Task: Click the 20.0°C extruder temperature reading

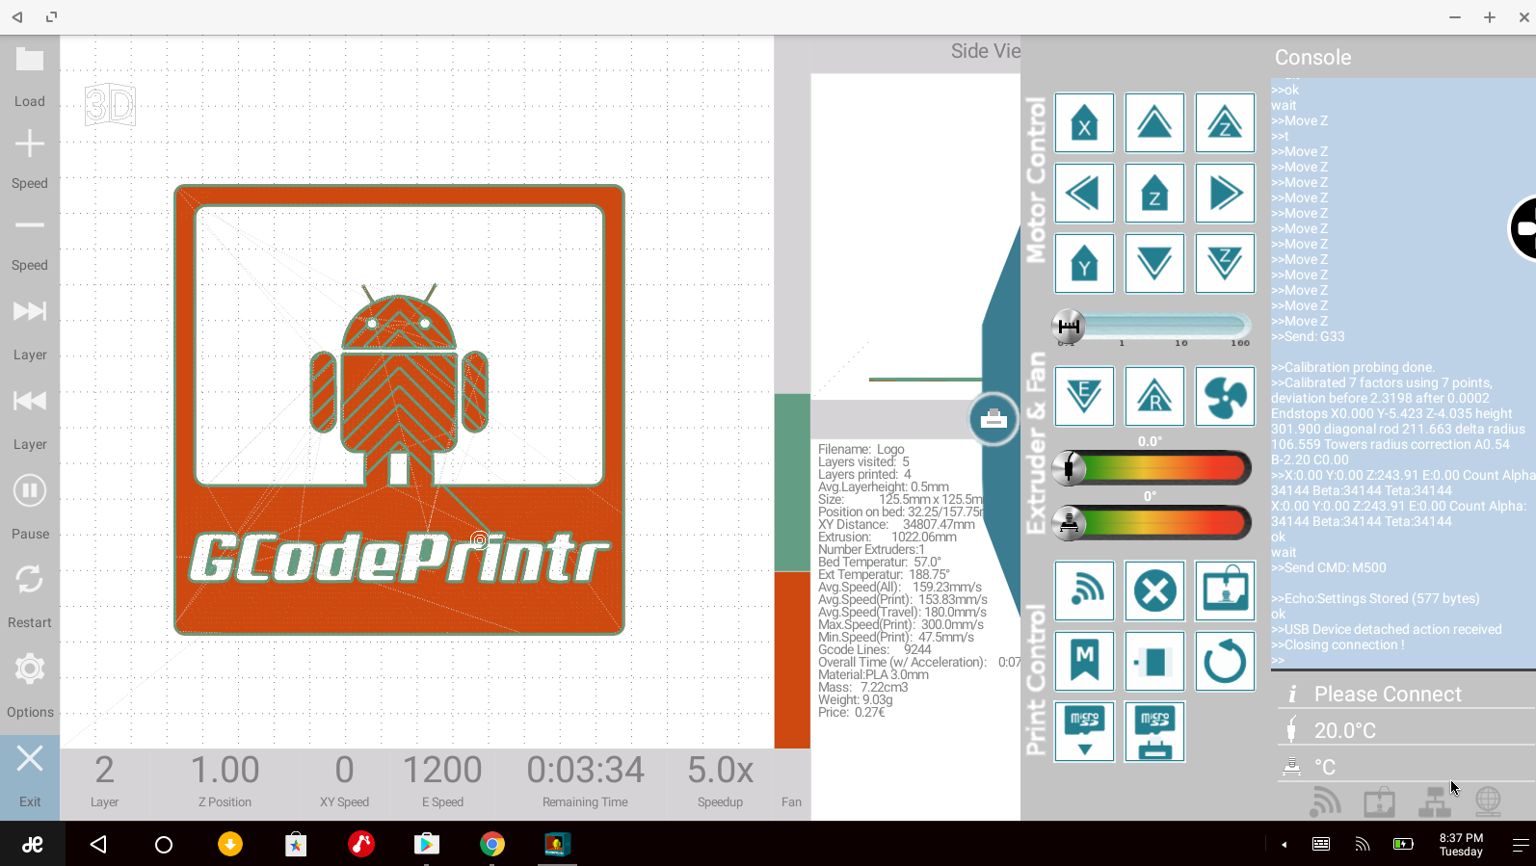Action: tap(1345, 730)
